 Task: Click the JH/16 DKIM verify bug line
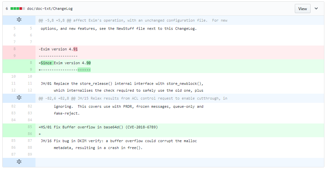(x=119, y=141)
